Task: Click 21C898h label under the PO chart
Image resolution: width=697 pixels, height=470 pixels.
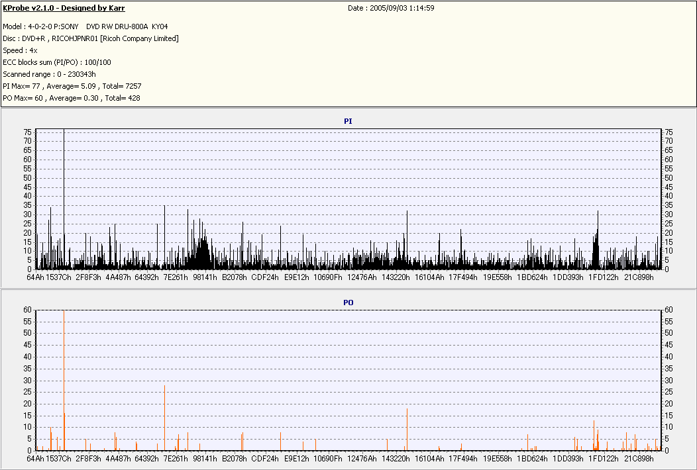Action: click(639, 459)
